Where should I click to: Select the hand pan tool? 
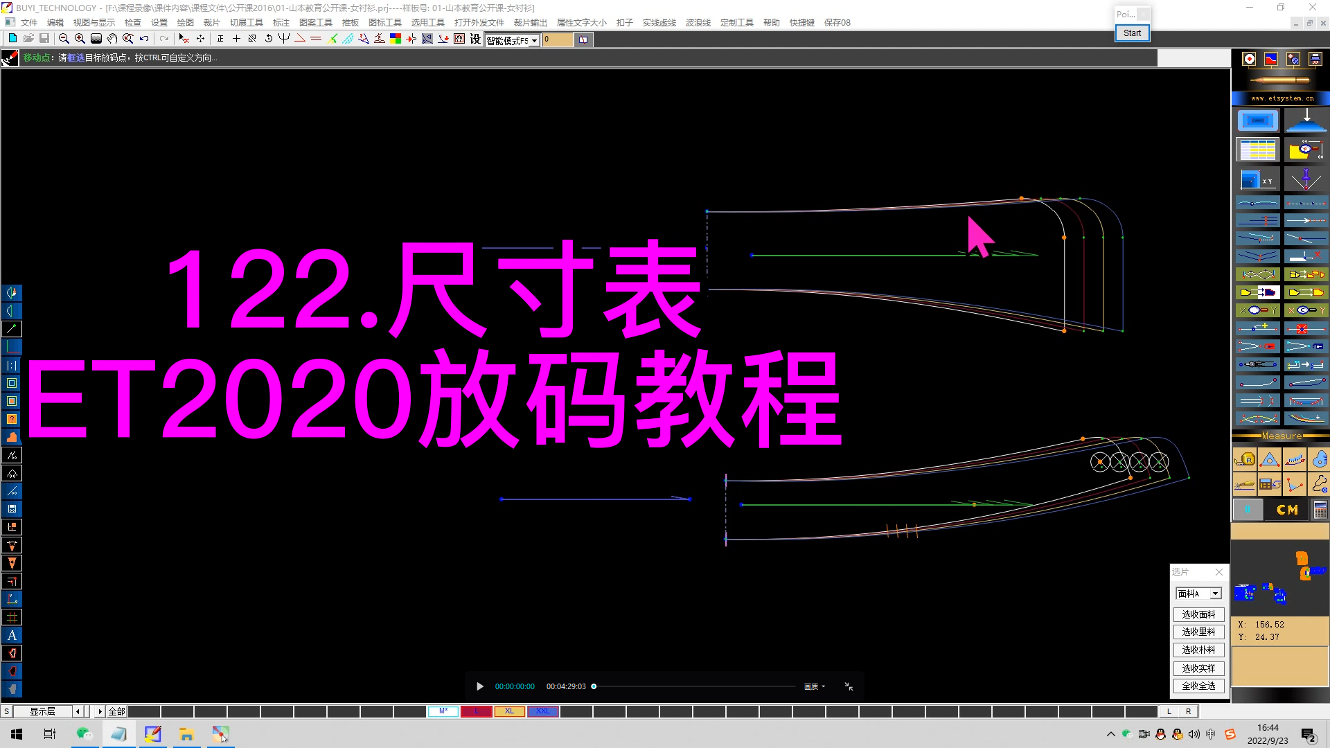112,39
